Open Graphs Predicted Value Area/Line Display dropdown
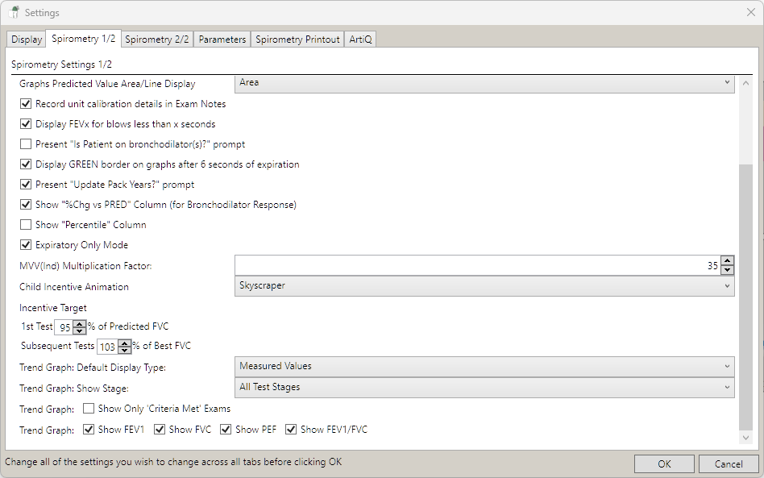Viewport: 764px width, 478px height. pos(484,83)
